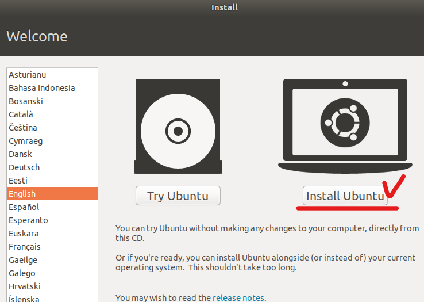
Task: Select the highlighted English language row
Action: tap(52, 194)
